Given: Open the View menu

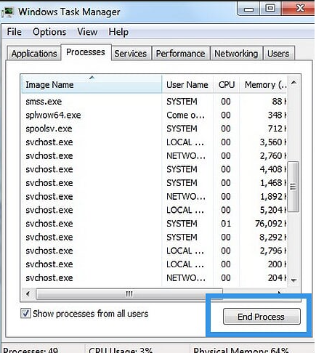Looking at the screenshot, I should (87, 32).
